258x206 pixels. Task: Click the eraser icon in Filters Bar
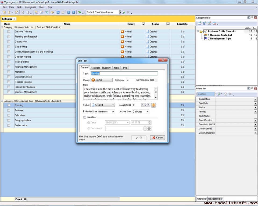click(225, 94)
